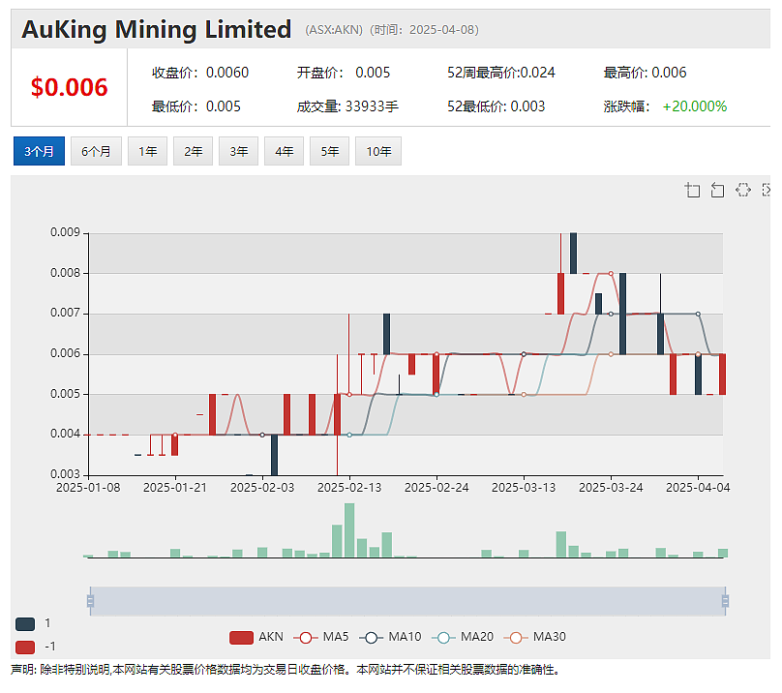
Task: Toggle the dark swatch labeled 1
Action: tap(25, 623)
